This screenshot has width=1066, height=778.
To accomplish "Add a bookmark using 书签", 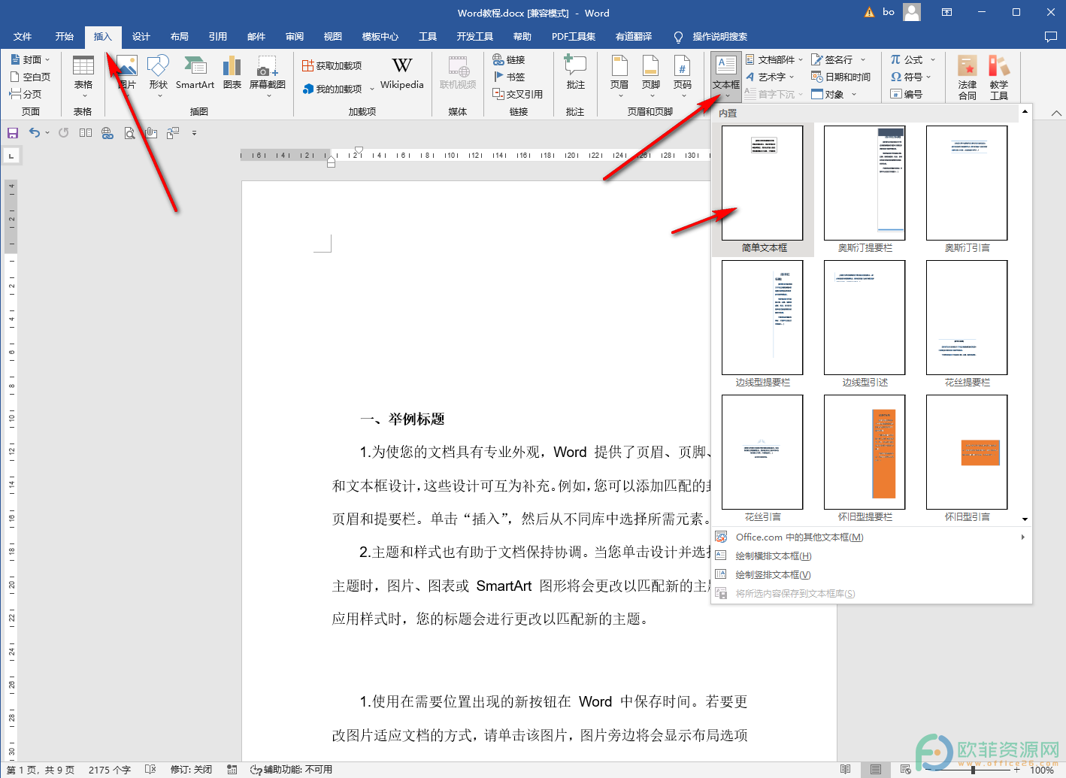I will 509,77.
